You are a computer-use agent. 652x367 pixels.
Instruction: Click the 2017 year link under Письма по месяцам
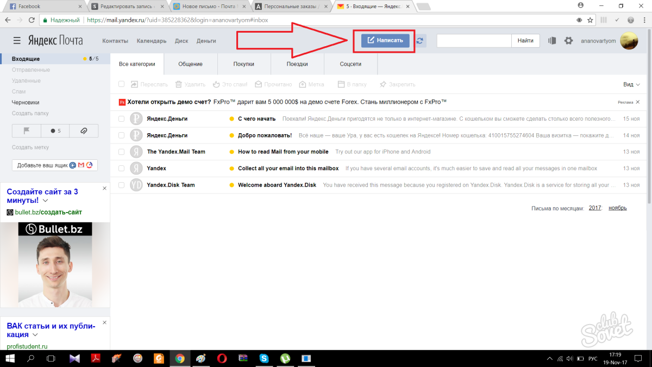pos(595,208)
